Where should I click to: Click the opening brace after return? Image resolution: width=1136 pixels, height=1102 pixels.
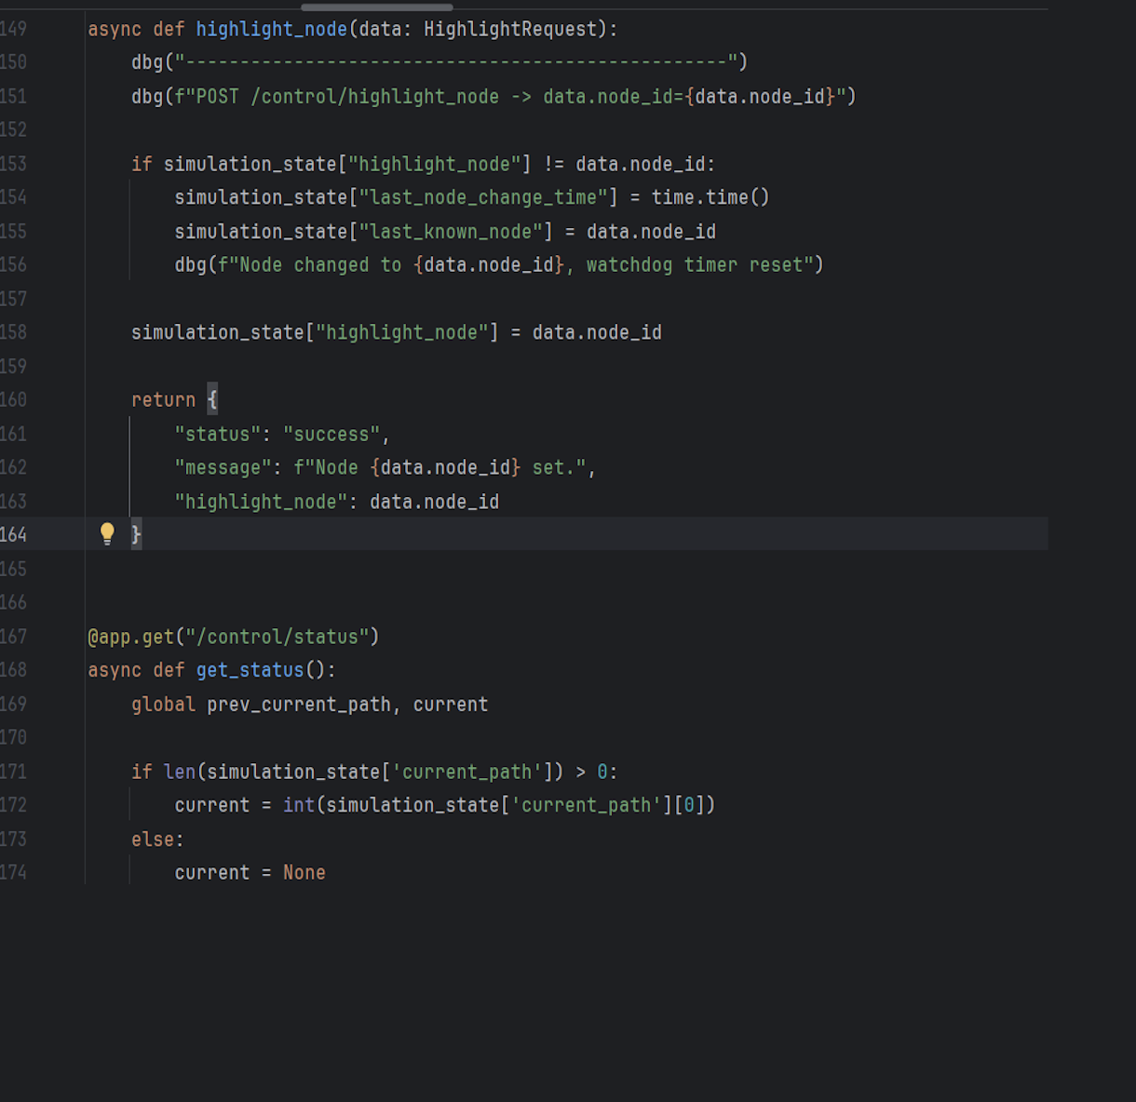click(x=212, y=400)
